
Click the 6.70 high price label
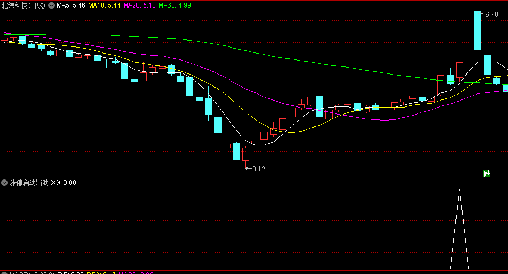tap(491, 15)
